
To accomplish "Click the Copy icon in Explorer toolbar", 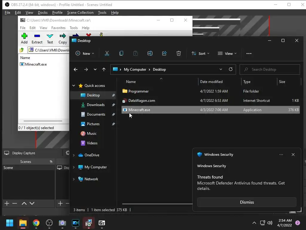I will click(121, 53).
